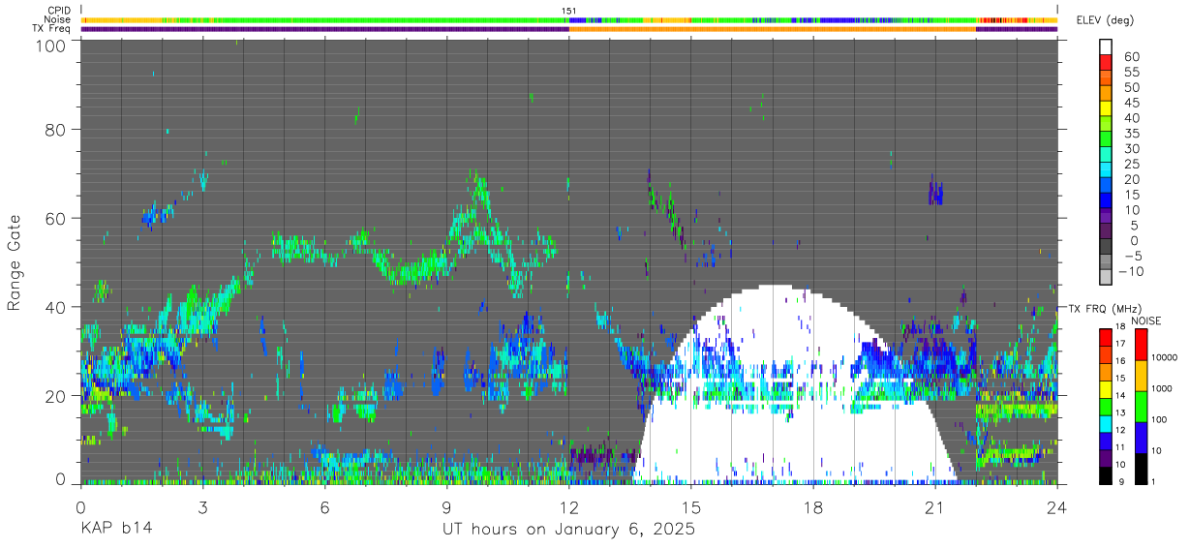The height and width of the screenshot is (549, 1189).
Task: Click the CPID label at top left
Action: point(58,11)
